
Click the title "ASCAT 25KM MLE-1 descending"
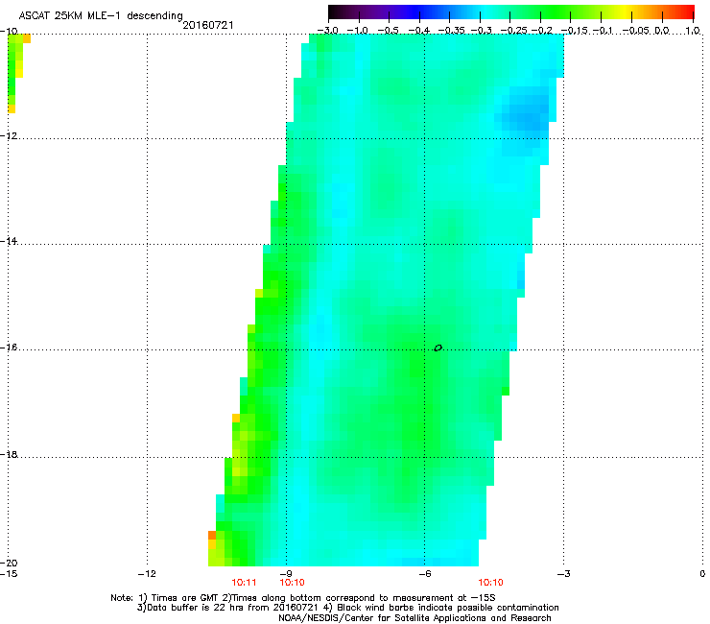coord(101,16)
